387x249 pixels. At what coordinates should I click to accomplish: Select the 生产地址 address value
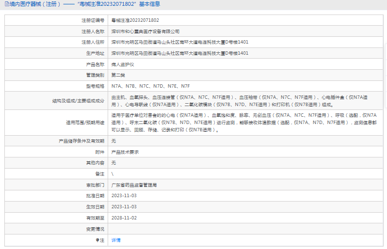[x=179, y=53]
